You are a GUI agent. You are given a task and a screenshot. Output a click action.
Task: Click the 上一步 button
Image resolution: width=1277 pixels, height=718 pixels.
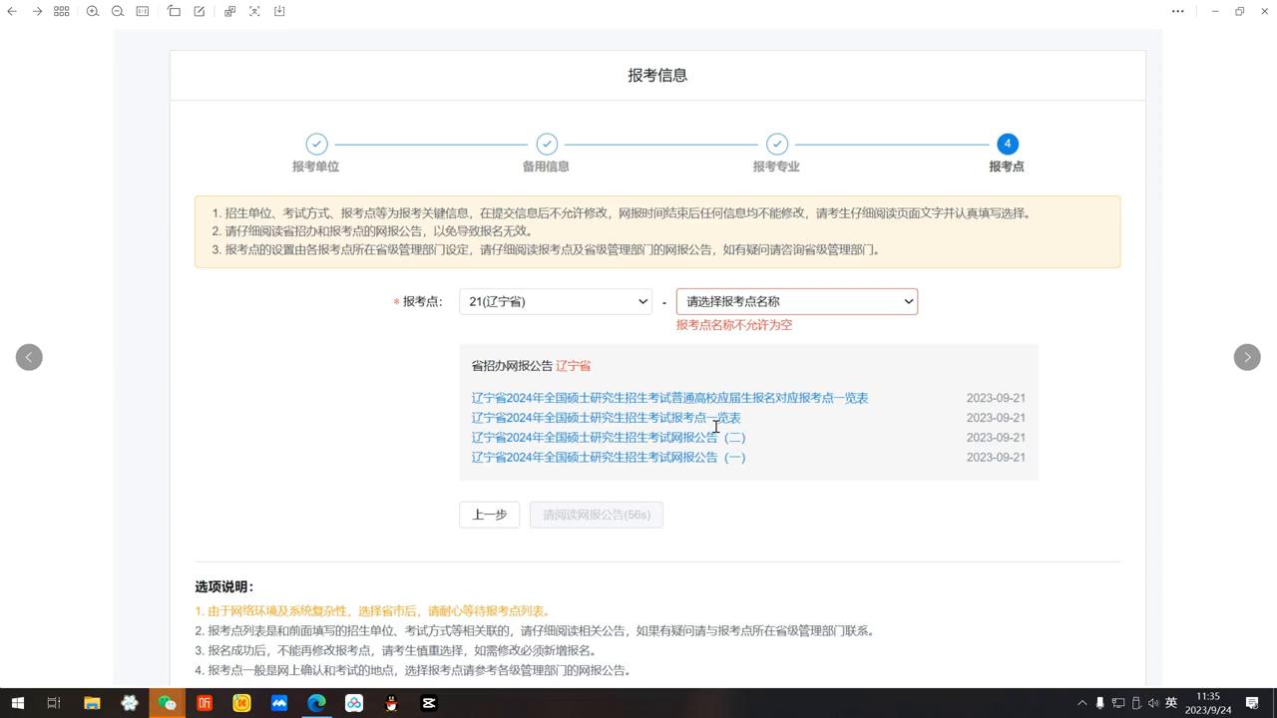[489, 515]
